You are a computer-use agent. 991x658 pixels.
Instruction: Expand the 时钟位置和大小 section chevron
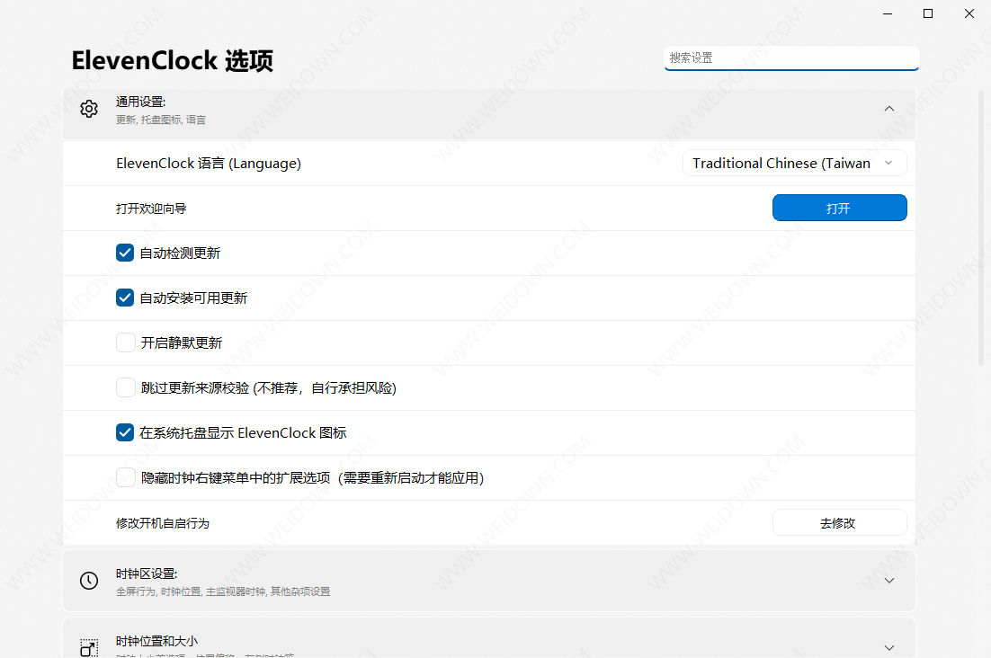click(889, 648)
